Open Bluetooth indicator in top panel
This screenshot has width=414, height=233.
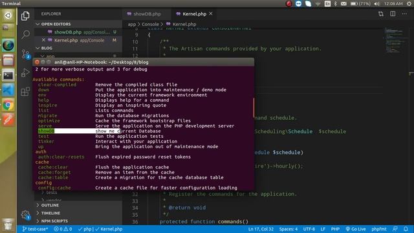click(335, 4)
